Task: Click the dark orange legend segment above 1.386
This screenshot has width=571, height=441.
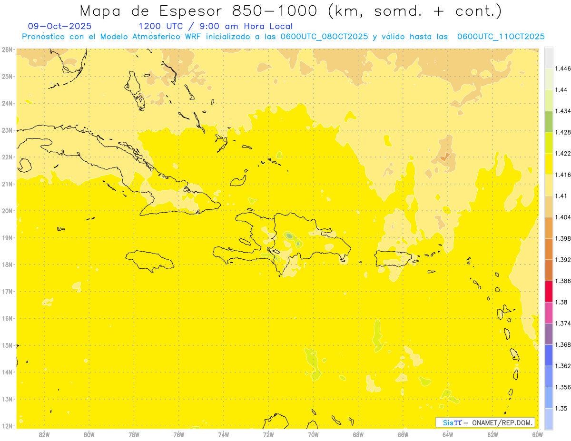Action: 549,270
